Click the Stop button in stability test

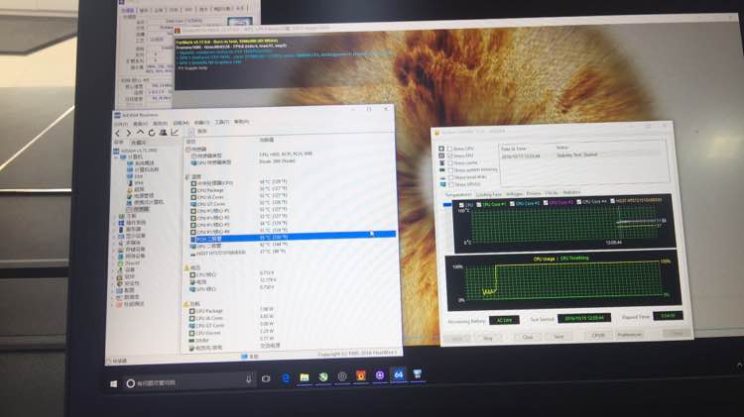pyautogui.click(x=488, y=338)
